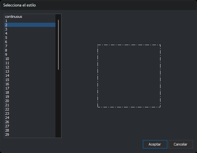The image size is (197, 153).
Task: Select style 19 row
Action: [30, 97]
